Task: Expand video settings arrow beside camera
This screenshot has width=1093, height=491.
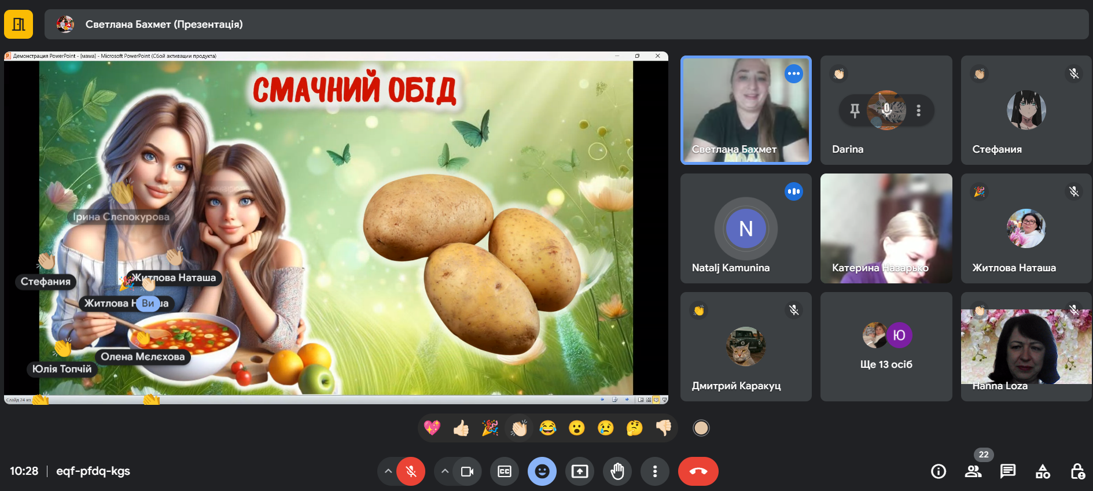Action: pyautogui.click(x=444, y=471)
